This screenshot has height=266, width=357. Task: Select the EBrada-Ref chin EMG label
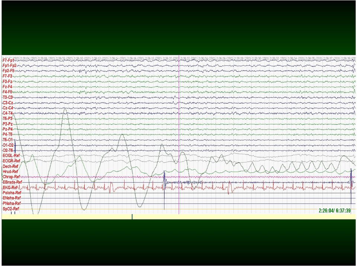pos(12,182)
